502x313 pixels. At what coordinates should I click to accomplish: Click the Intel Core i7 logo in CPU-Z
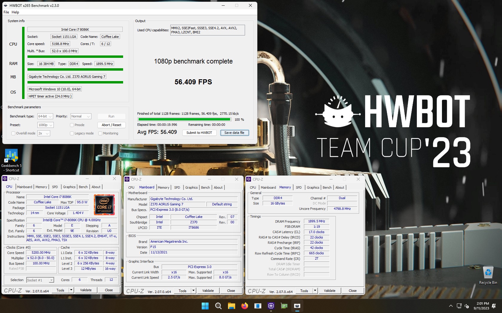[104, 205]
